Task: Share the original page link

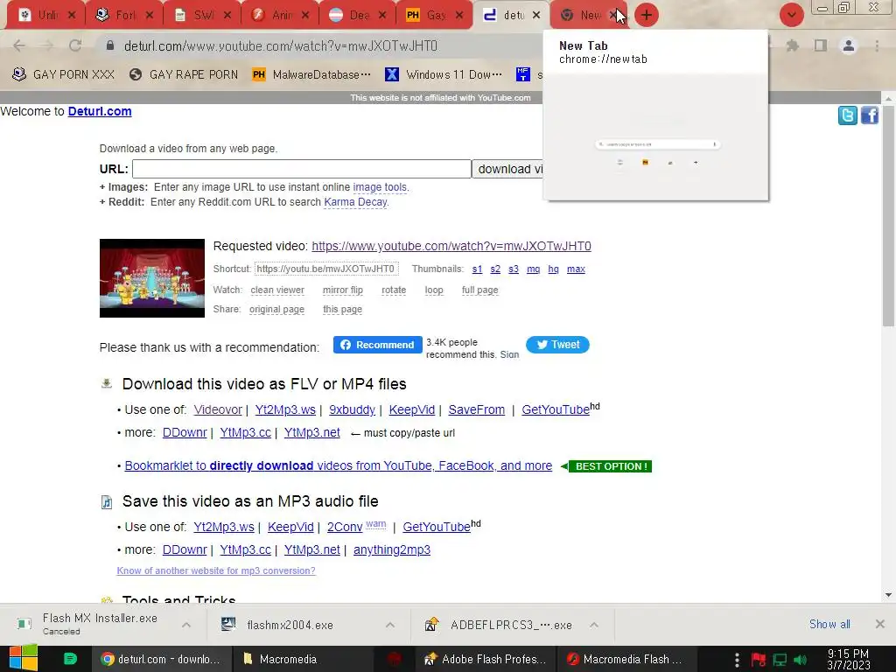Action: tap(276, 309)
